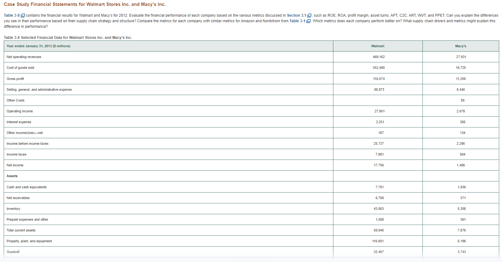Follow the Table 3-8 link
The height and width of the screenshot is (262, 502).
[x=12, y=15]
